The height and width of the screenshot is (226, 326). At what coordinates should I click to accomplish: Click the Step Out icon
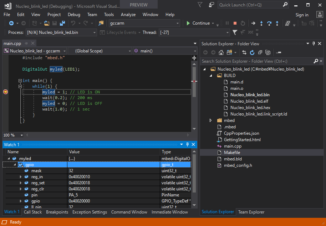tap(277, 23)
